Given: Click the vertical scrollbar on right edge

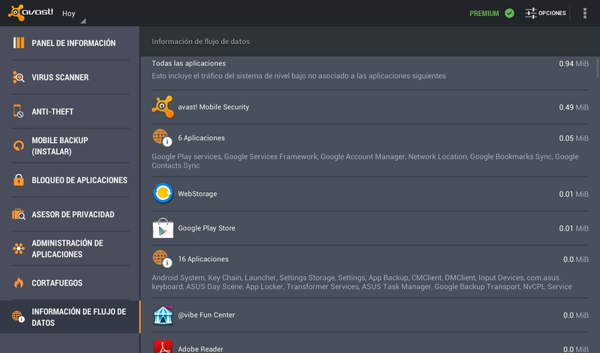Looking at the screenshot, I should [598, 68].
